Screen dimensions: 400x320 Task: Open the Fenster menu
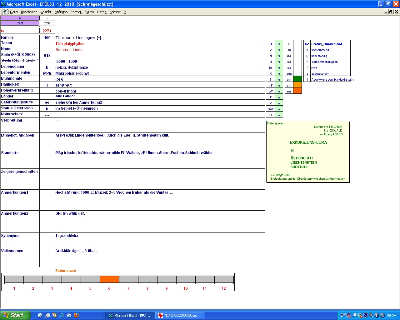click(x=115, y=12)
